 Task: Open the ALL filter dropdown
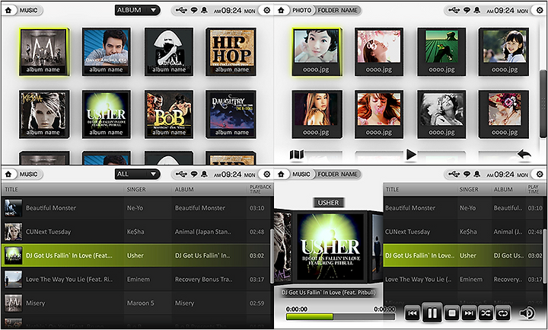137,174
